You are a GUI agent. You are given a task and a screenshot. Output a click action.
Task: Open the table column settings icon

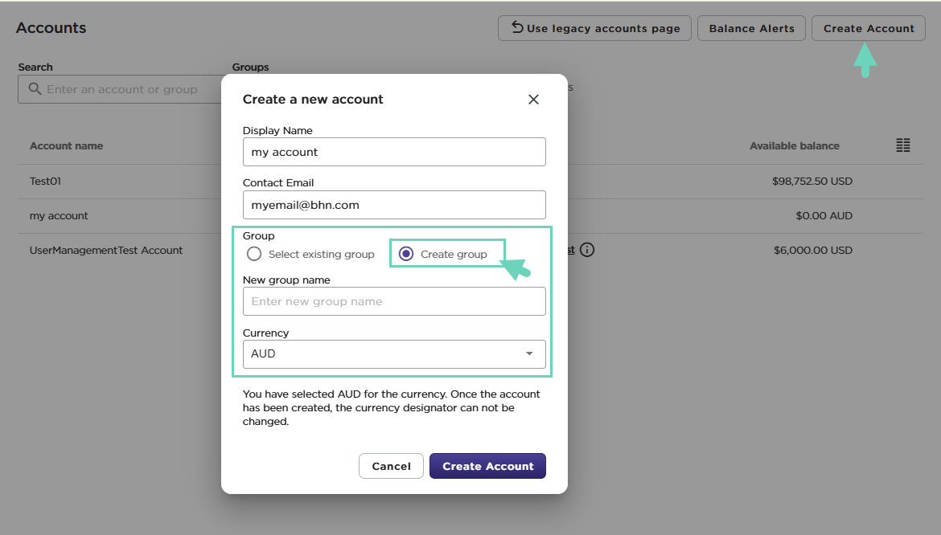point(903,145)
